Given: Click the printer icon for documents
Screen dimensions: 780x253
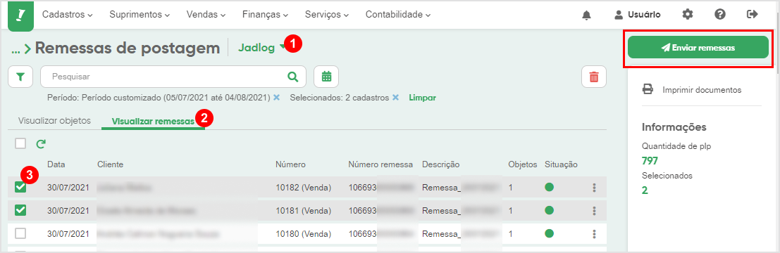Looking at the screenshot, I should coord(648,90).
